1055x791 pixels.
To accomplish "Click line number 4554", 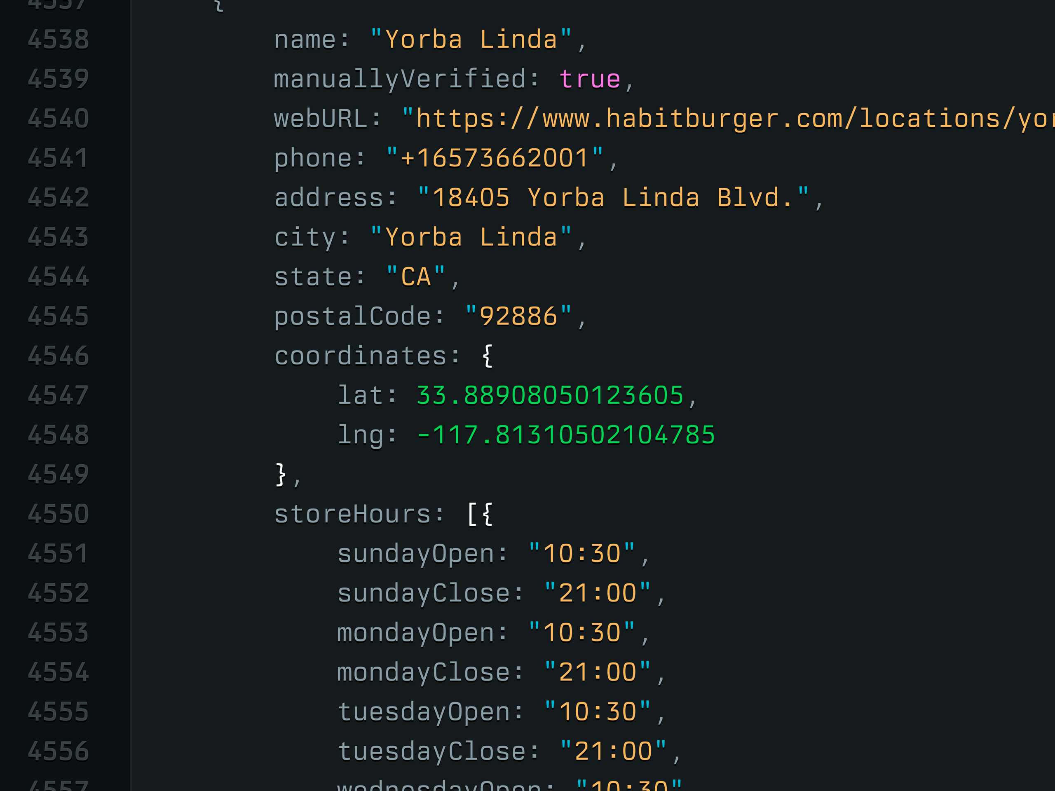I will 58,673.
